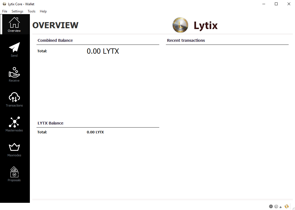Click the window resize grip in the corner
Image resolution: width=295 pixels, height=210 pixels.
pyautogui.click(x=293, y=208)
